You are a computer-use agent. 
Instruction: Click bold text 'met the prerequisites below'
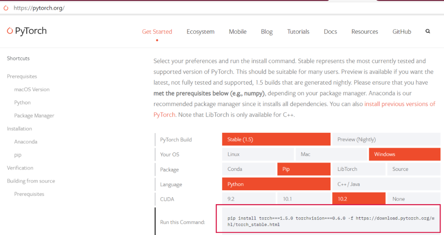191,93
